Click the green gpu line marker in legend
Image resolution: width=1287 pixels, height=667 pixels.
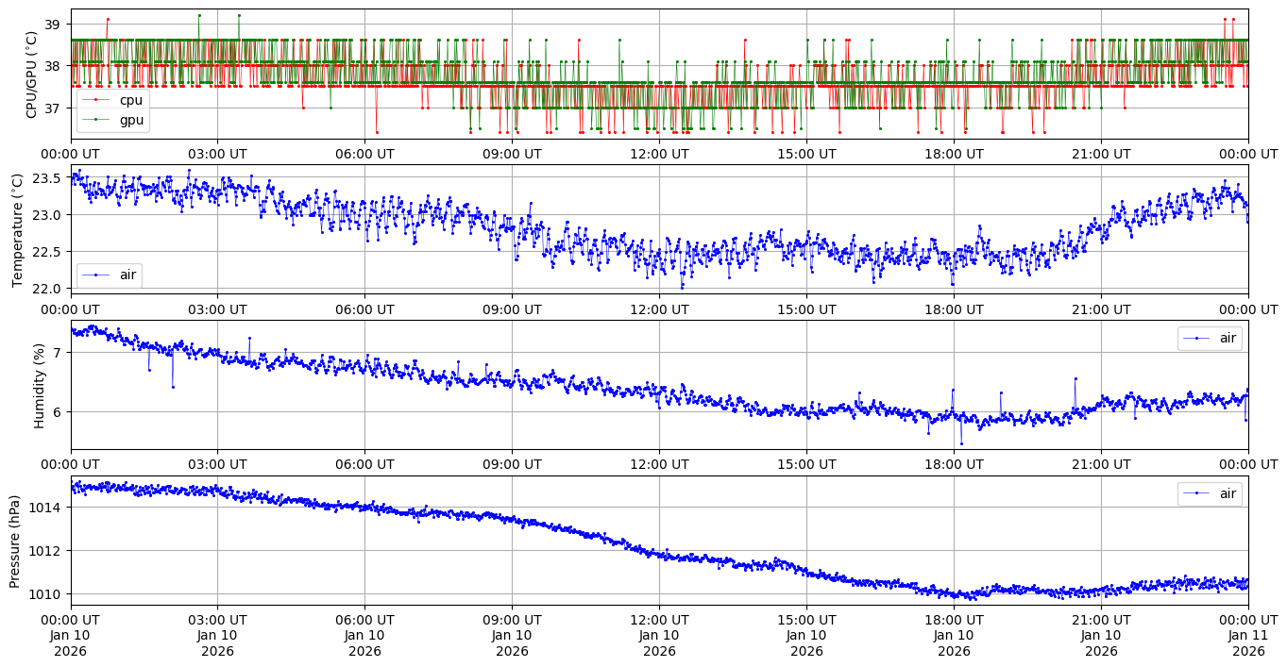95,120
